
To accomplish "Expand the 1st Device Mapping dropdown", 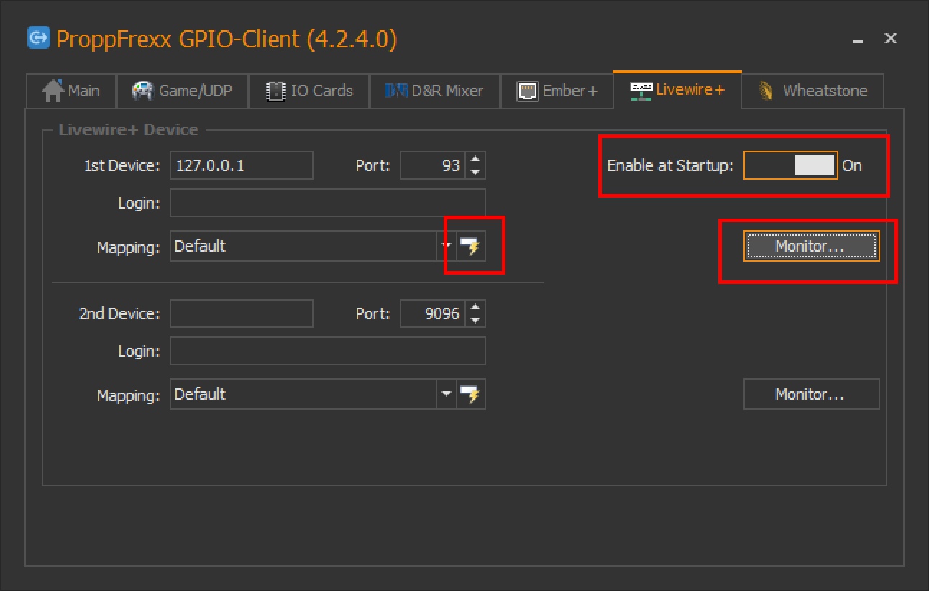I will point(447,247).
